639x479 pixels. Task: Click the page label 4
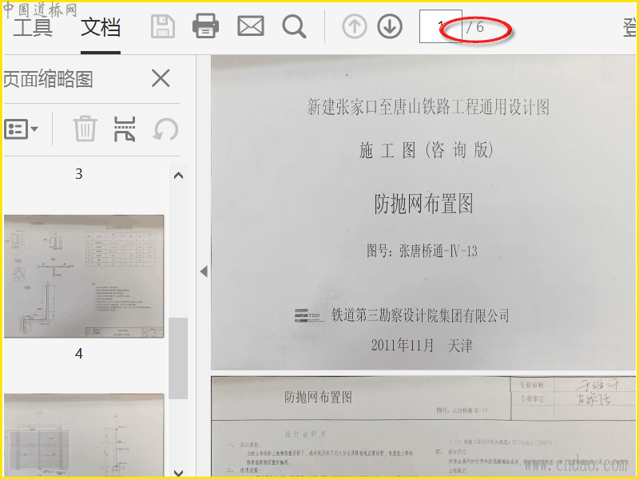click(x=78, y=354)
